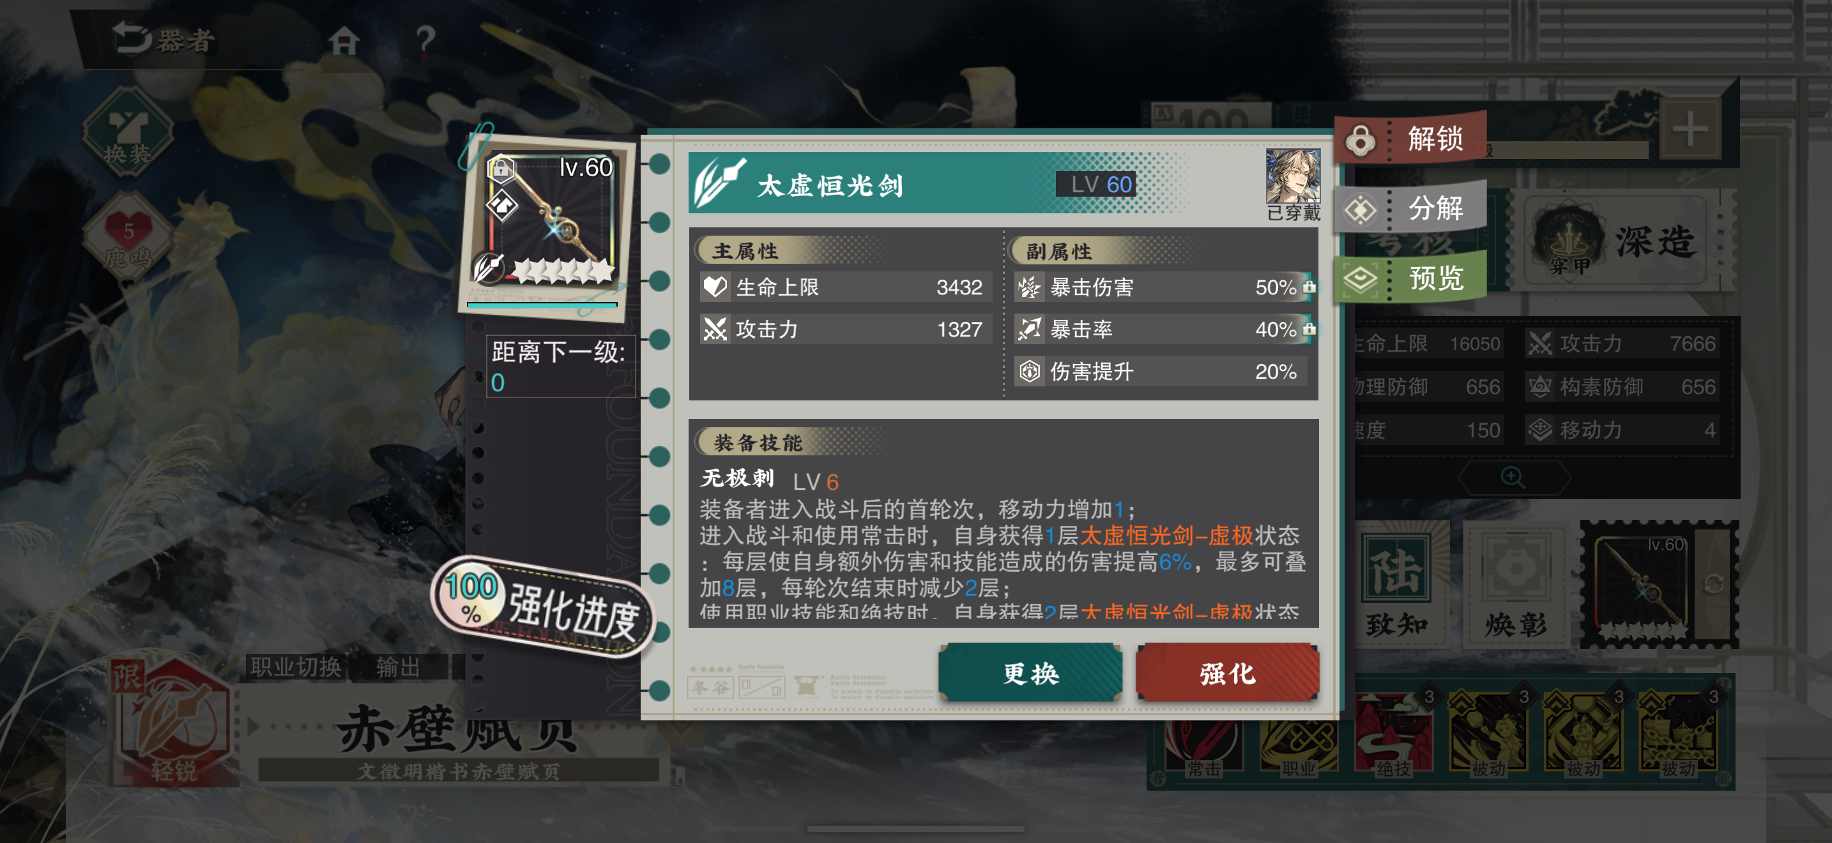Expand the 职业切换 class switch option
The height and width of the screenshot is (843, 1832).
tap(296, 667)
